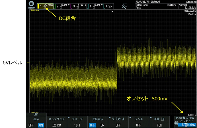Click the bandwidth filter icon beside 帯域
The width and height of the screenshot is (197, 128).
[x=163, y=119]
